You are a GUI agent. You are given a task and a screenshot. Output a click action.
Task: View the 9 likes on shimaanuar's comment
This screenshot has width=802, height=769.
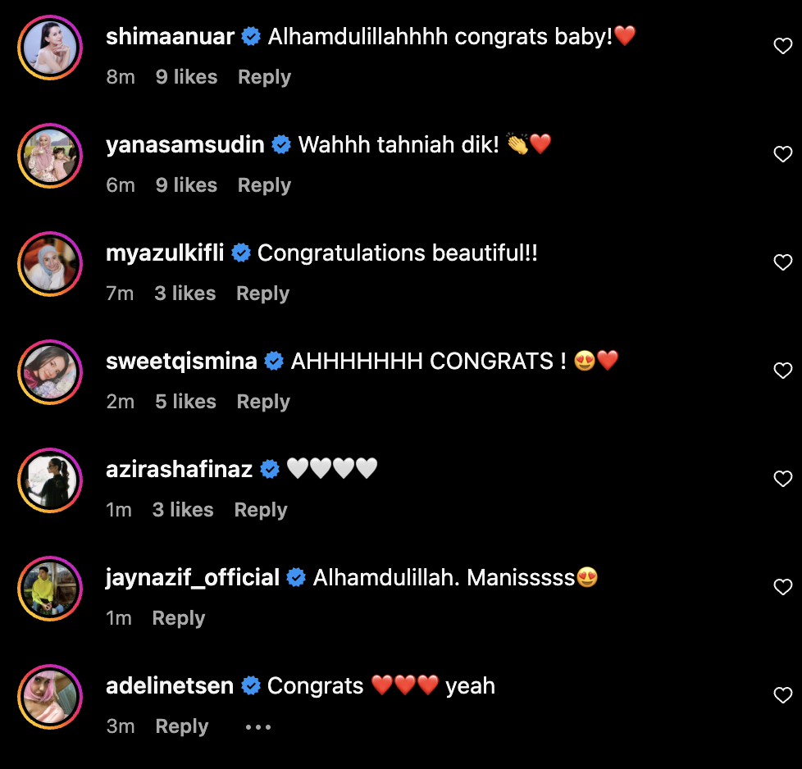(187, 77)
